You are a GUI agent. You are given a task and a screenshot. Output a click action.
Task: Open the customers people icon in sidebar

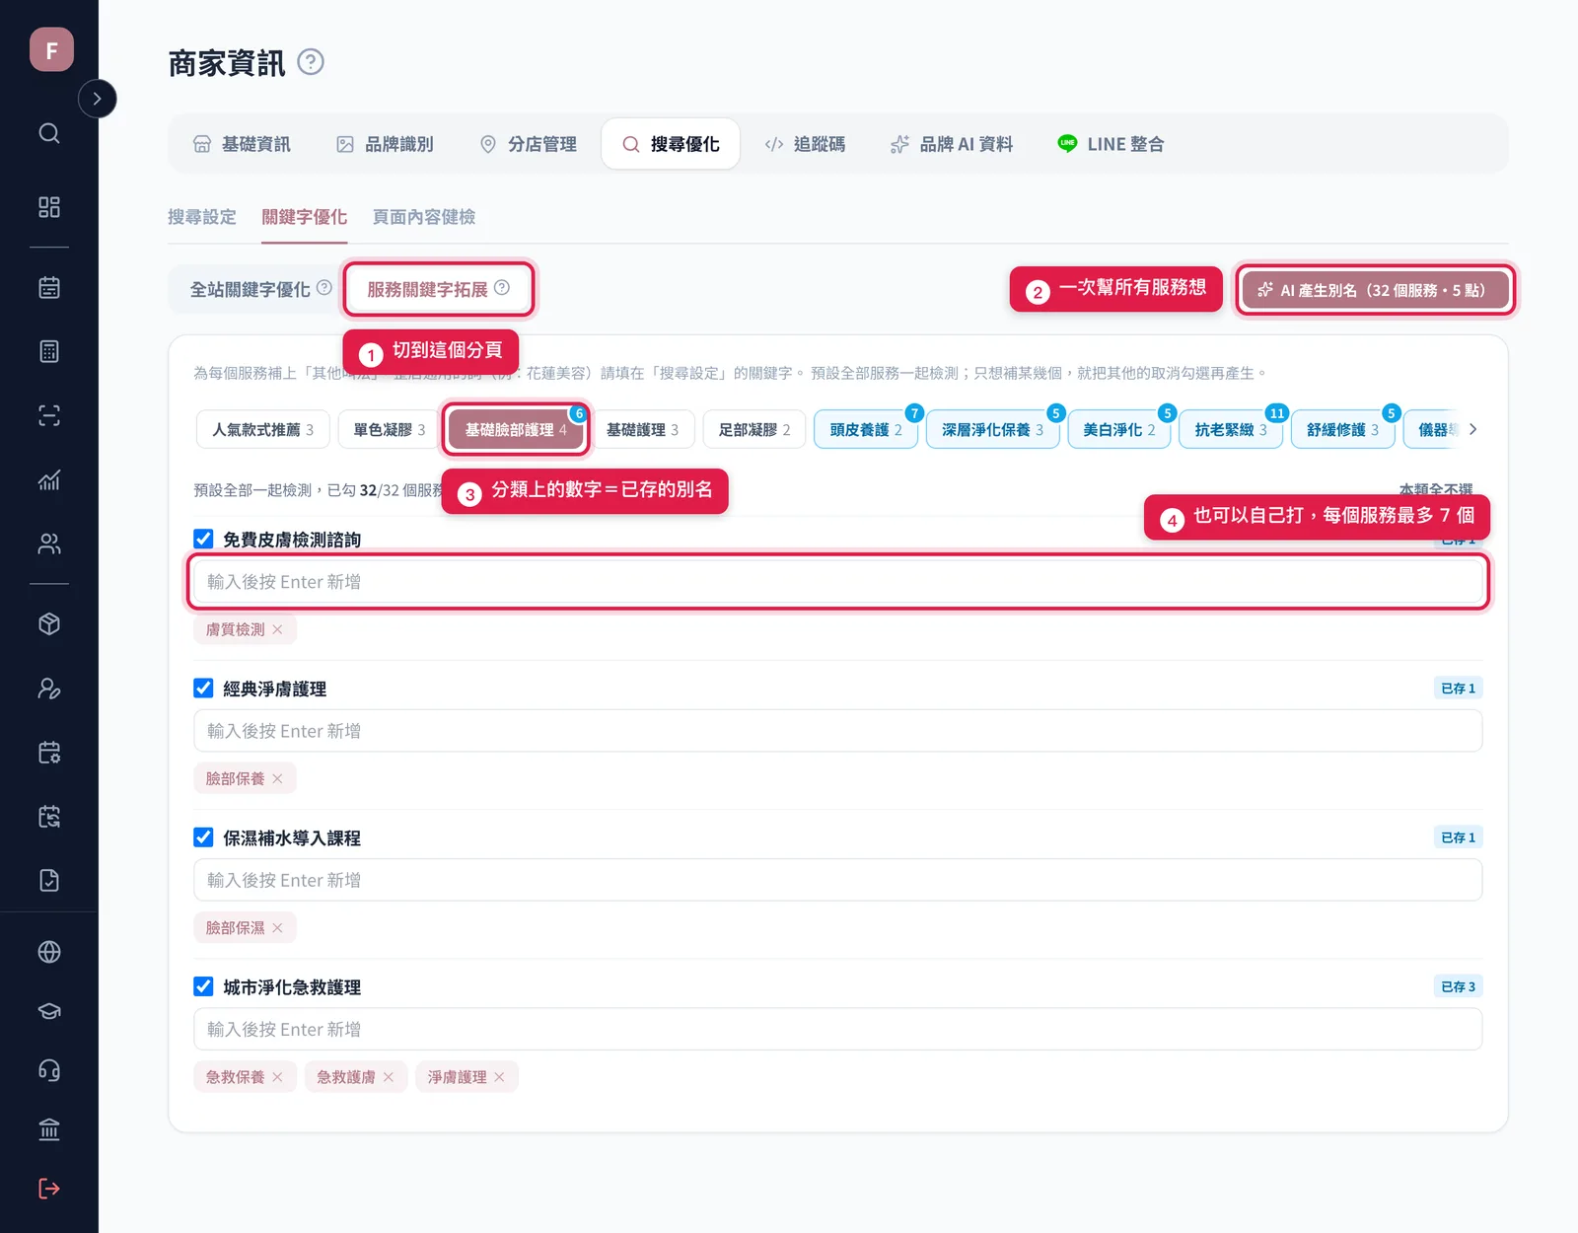[49, 544]
